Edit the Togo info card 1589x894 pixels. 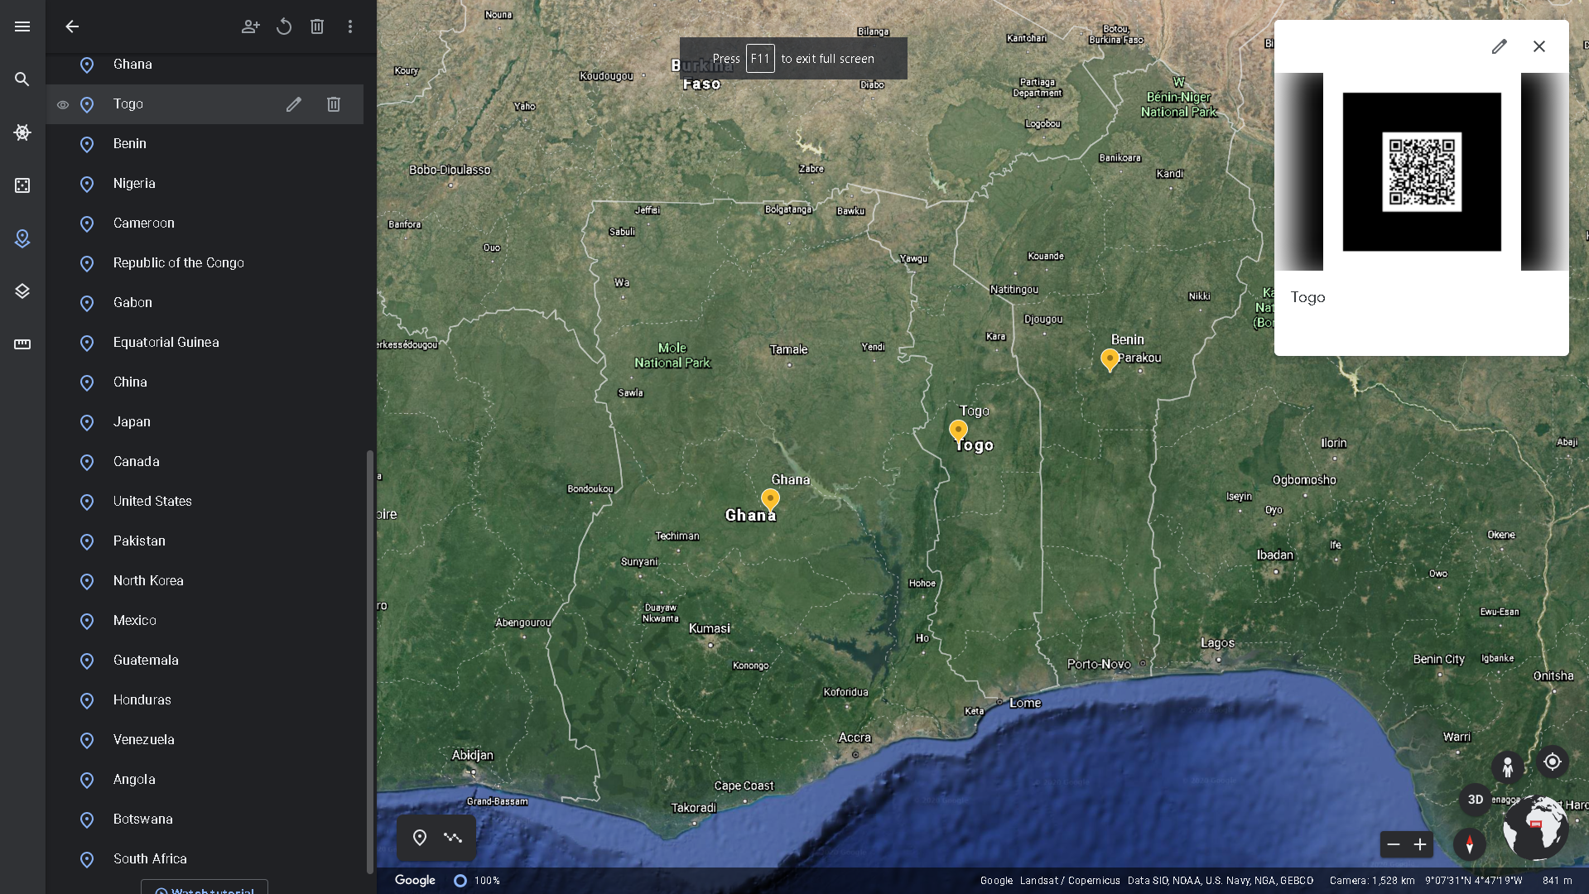coord(1500,46)
